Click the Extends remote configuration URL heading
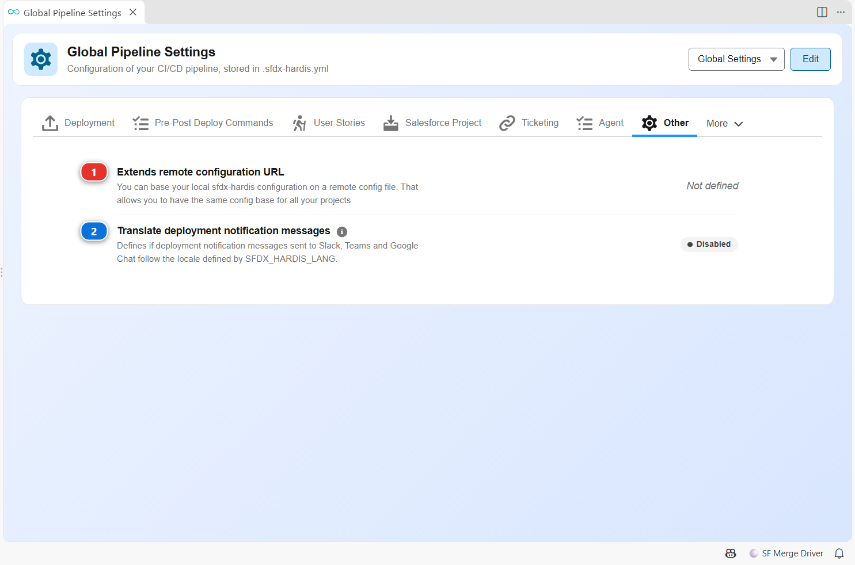Image resolution: width=855 pixels, height=565 pixels. click(x=200, y=172)
